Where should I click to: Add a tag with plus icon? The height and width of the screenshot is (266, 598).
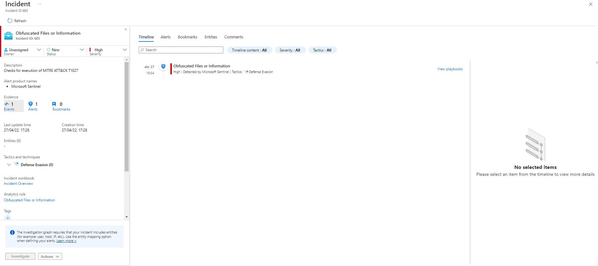click(x=8, y=218)
